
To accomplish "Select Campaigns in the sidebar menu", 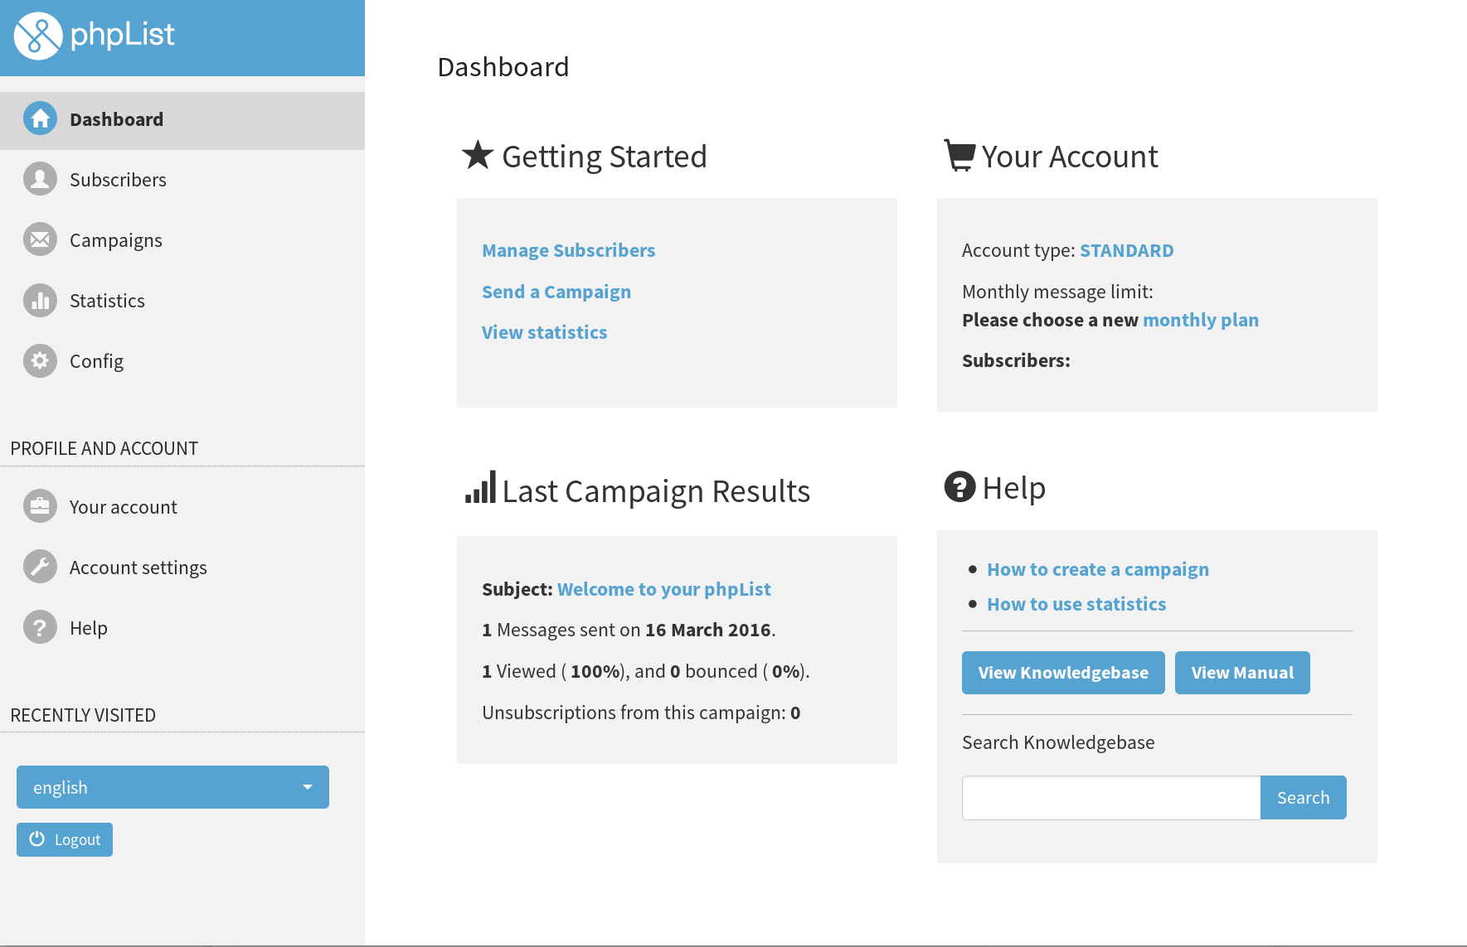I will [x=115, y=239].
